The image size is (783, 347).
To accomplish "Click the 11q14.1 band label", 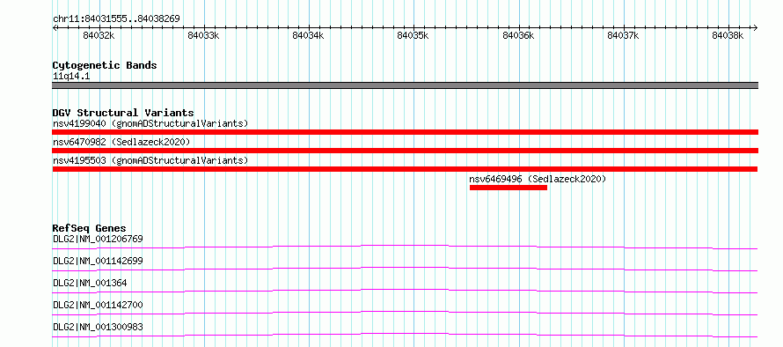I will point(71,77).
